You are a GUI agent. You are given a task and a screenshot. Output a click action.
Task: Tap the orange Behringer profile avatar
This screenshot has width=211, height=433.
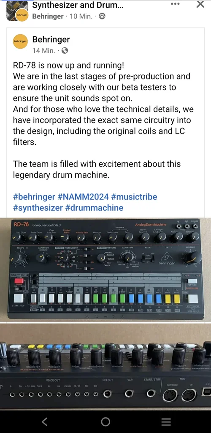pos(20,41)
